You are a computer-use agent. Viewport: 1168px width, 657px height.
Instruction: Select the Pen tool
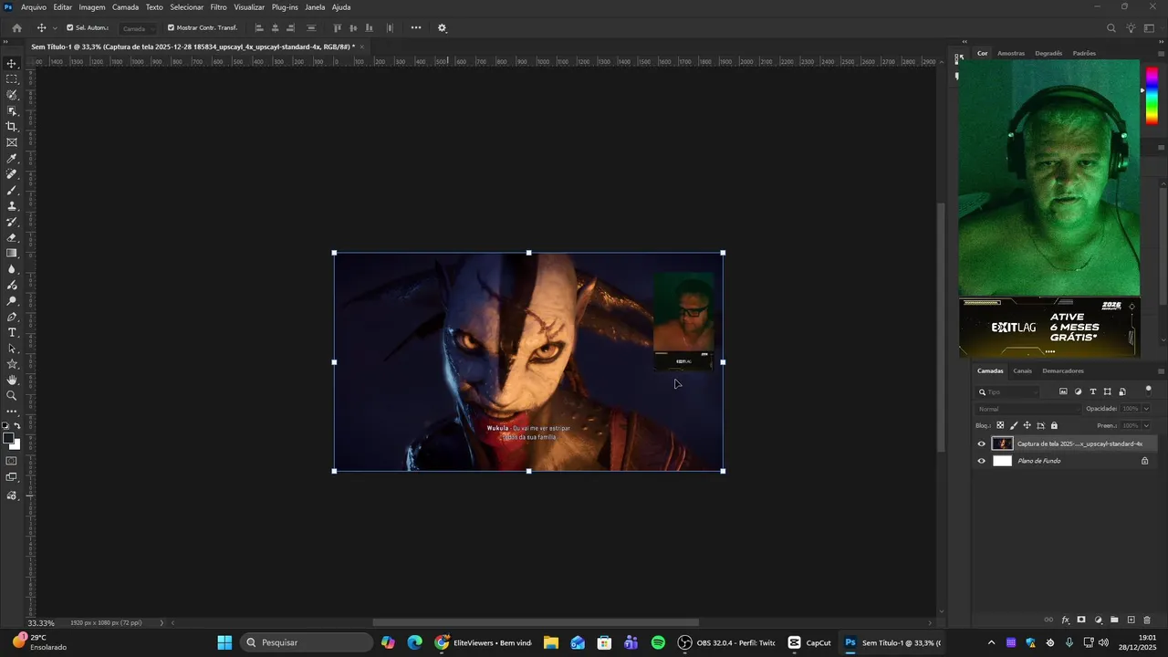tap(12, 317)
